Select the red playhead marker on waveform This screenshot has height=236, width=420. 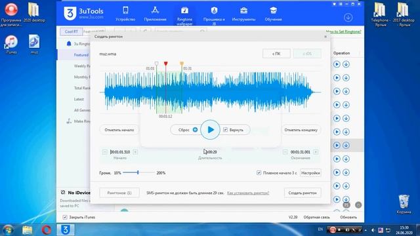pyautogui.click(x=166, y=64)
